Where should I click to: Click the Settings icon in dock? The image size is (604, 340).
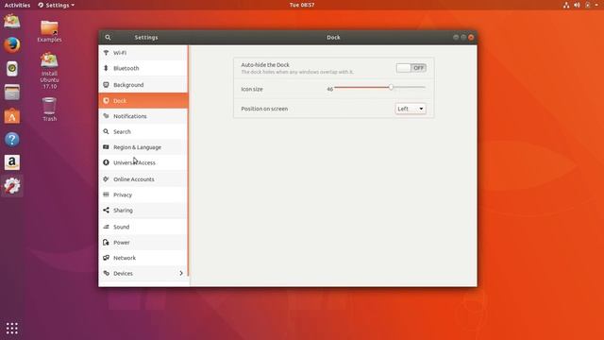pyautogui.click(x=12, y=186)
